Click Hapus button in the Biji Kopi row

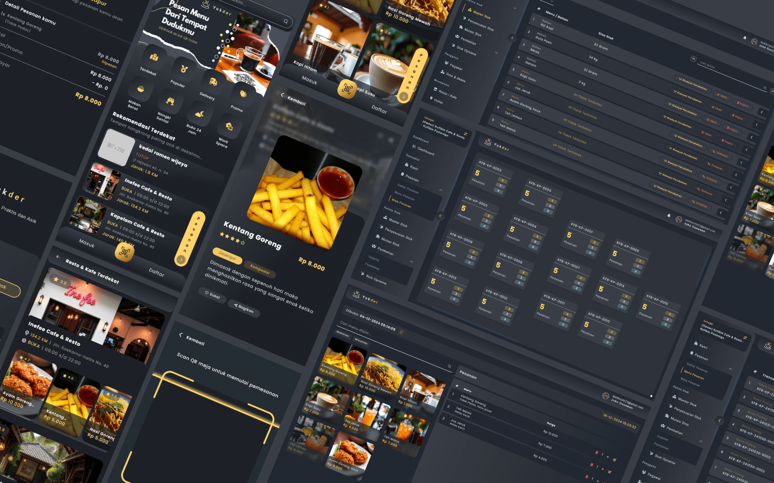[x=743, y=104]
